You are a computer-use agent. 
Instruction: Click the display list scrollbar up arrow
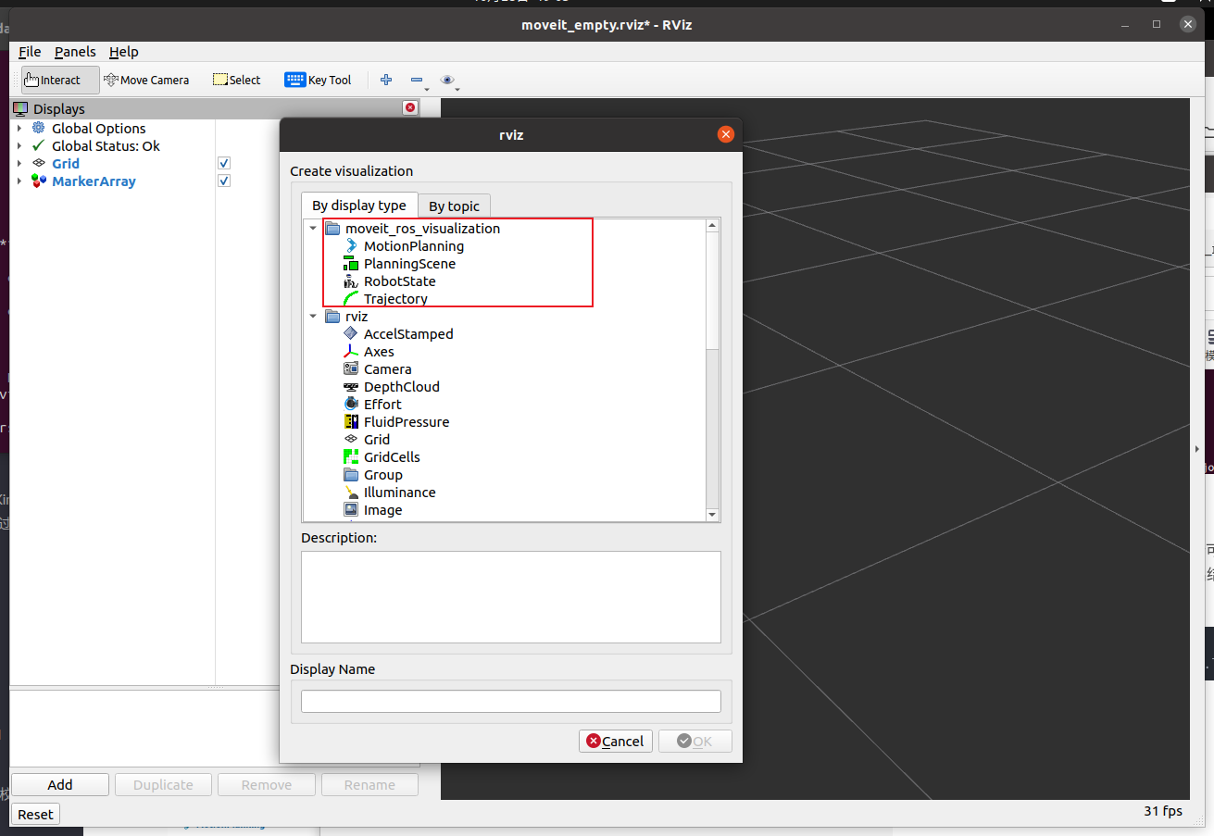[x=712, y=225]
